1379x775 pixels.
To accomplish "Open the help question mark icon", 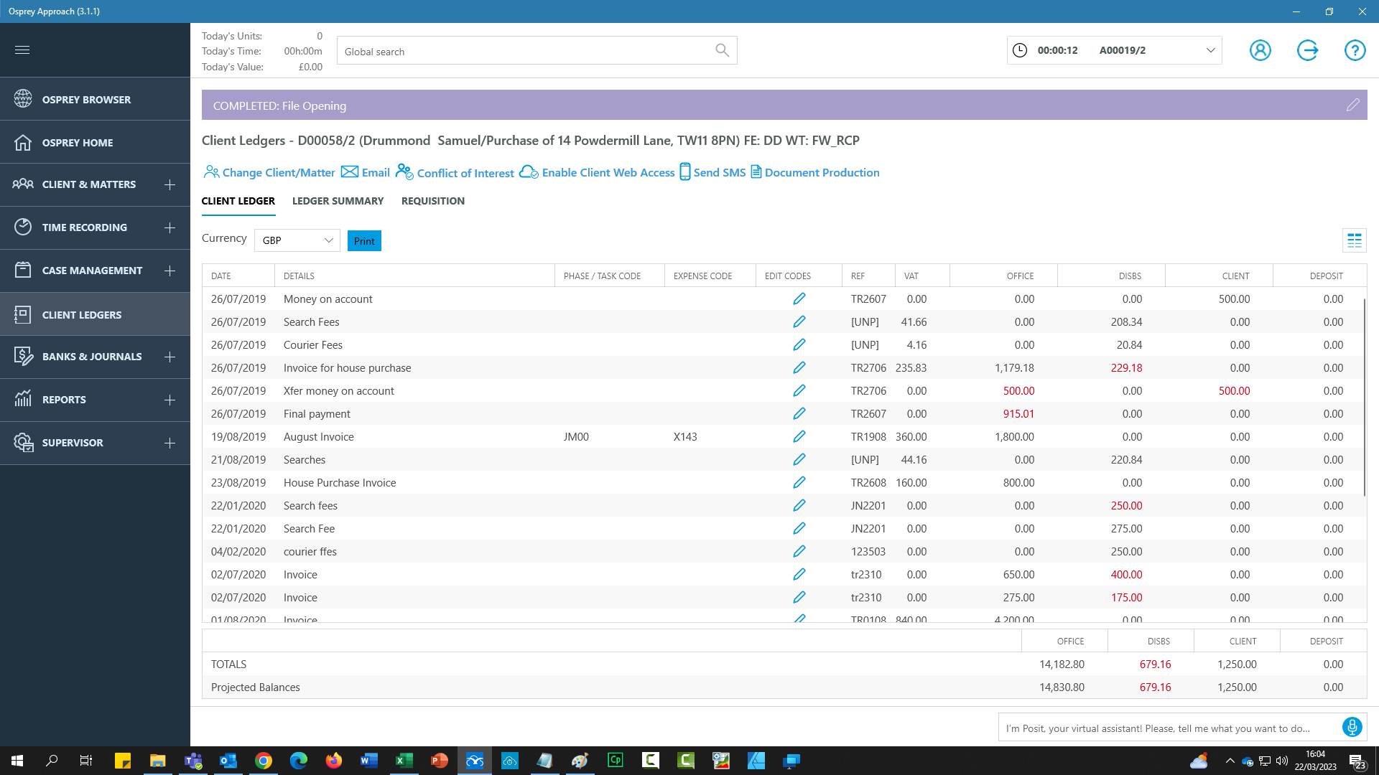I will point(1355,50).
